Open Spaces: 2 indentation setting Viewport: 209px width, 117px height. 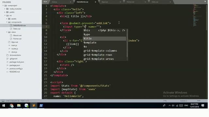(x=184, y=101)
